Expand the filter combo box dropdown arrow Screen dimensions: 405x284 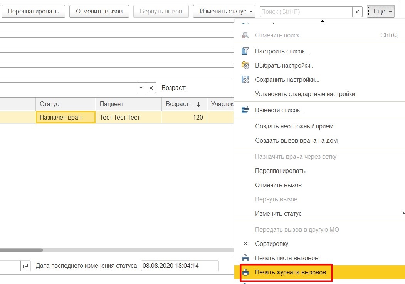pos(141,88)
